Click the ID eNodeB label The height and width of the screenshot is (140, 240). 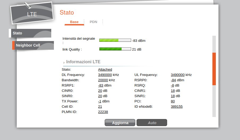point(144,107)
